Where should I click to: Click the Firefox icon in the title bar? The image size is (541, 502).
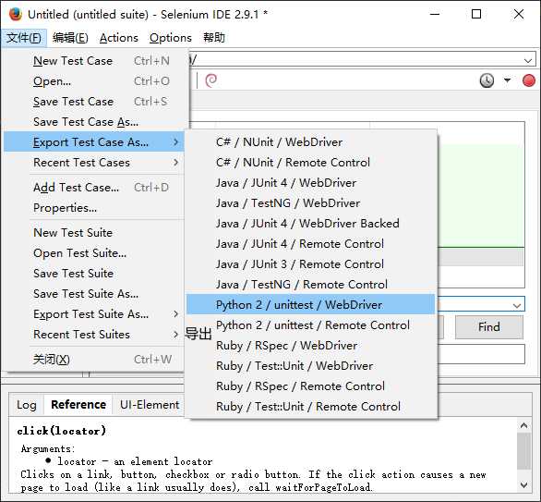click(x=15, y=14)
